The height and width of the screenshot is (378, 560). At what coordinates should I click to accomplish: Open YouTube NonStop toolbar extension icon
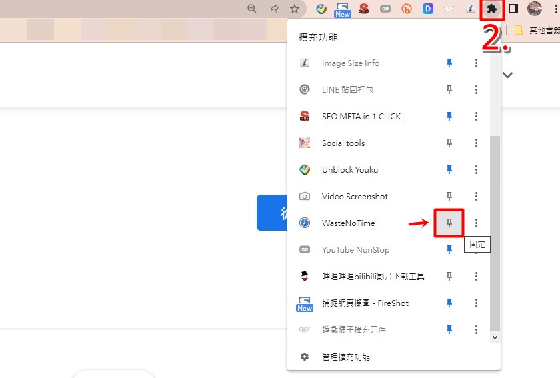[385, 9]
